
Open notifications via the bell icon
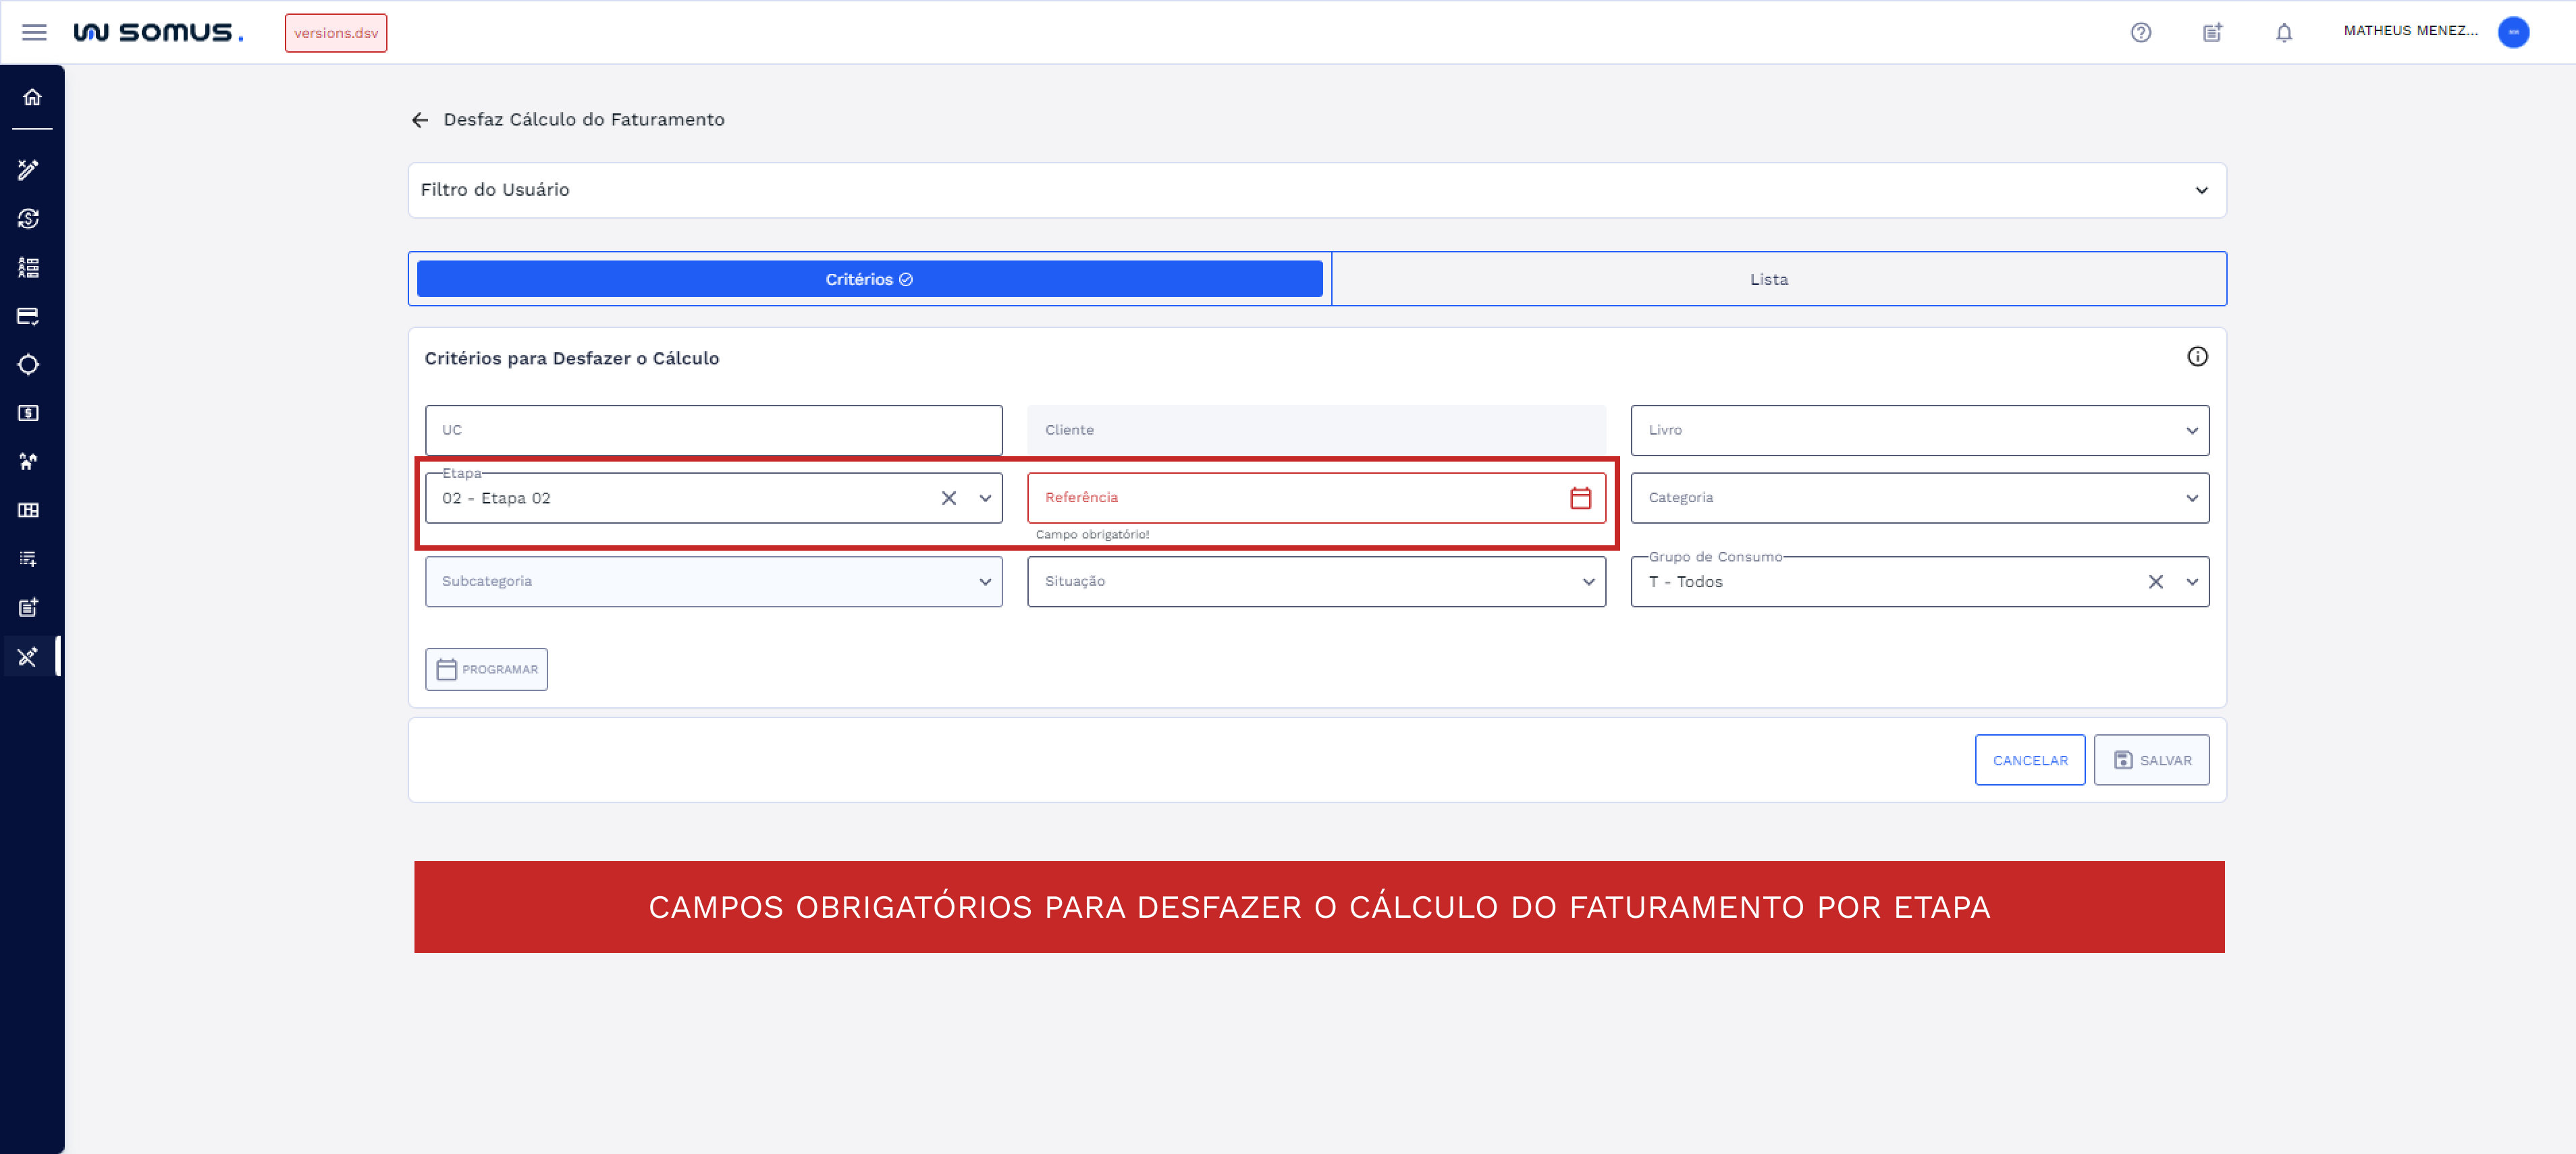[x=2284, y=32]
